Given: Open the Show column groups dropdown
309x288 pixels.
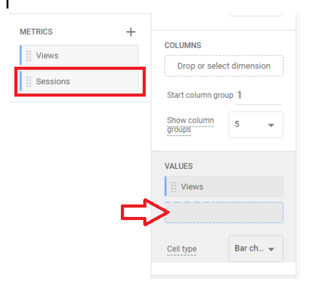Looking at the screenshot, I should point(256,125).
